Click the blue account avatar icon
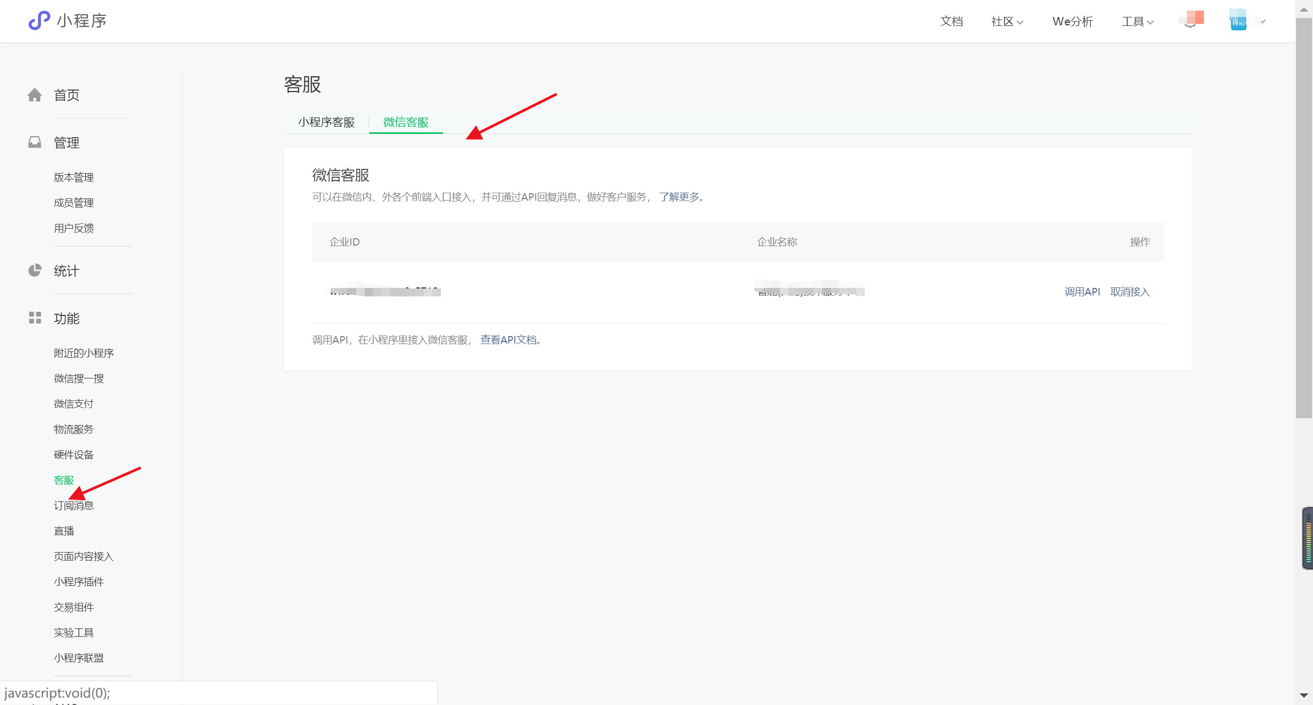This screenshot has width=1313, height=705. tap(1238, 21)
